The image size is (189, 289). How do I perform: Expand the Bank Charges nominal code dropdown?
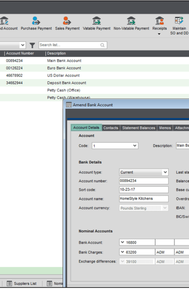122,252
